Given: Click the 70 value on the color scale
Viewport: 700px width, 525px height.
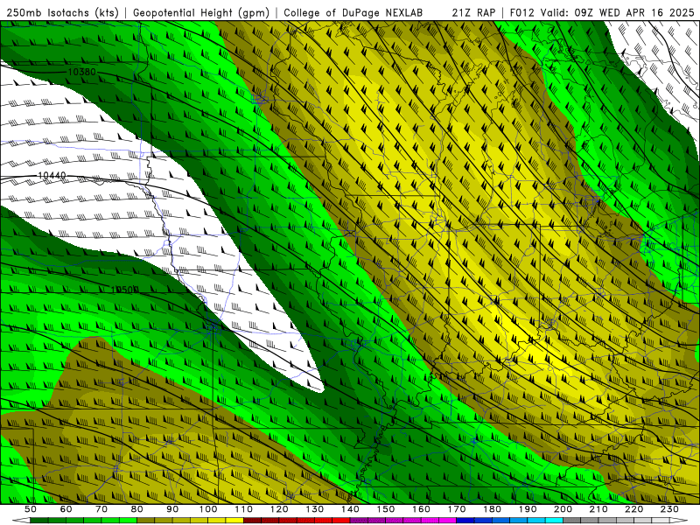Looking at the screenshot, I should point(101,509).
